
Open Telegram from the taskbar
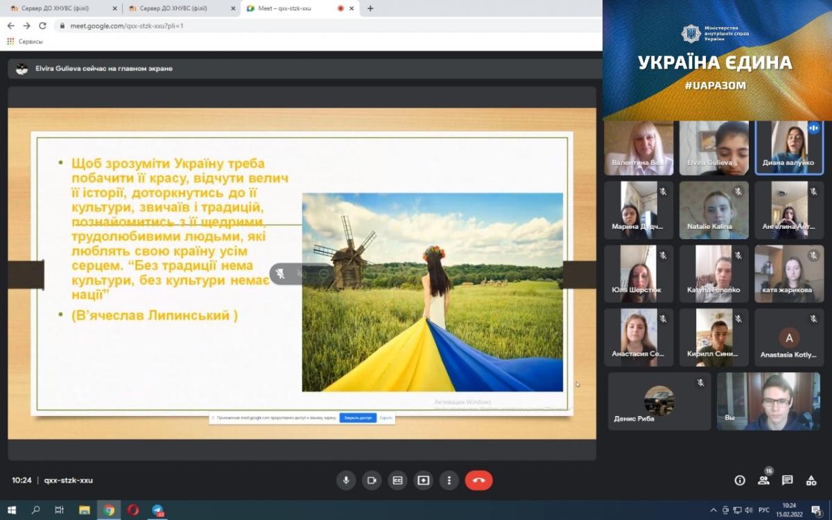pyautogui.click(x=157, y=510)
